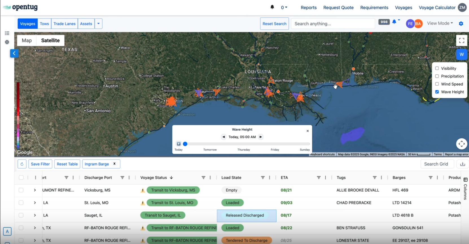This screenshot has width=469, height=244.
Task: Open the Columns side panel
Action: (465, 189)
